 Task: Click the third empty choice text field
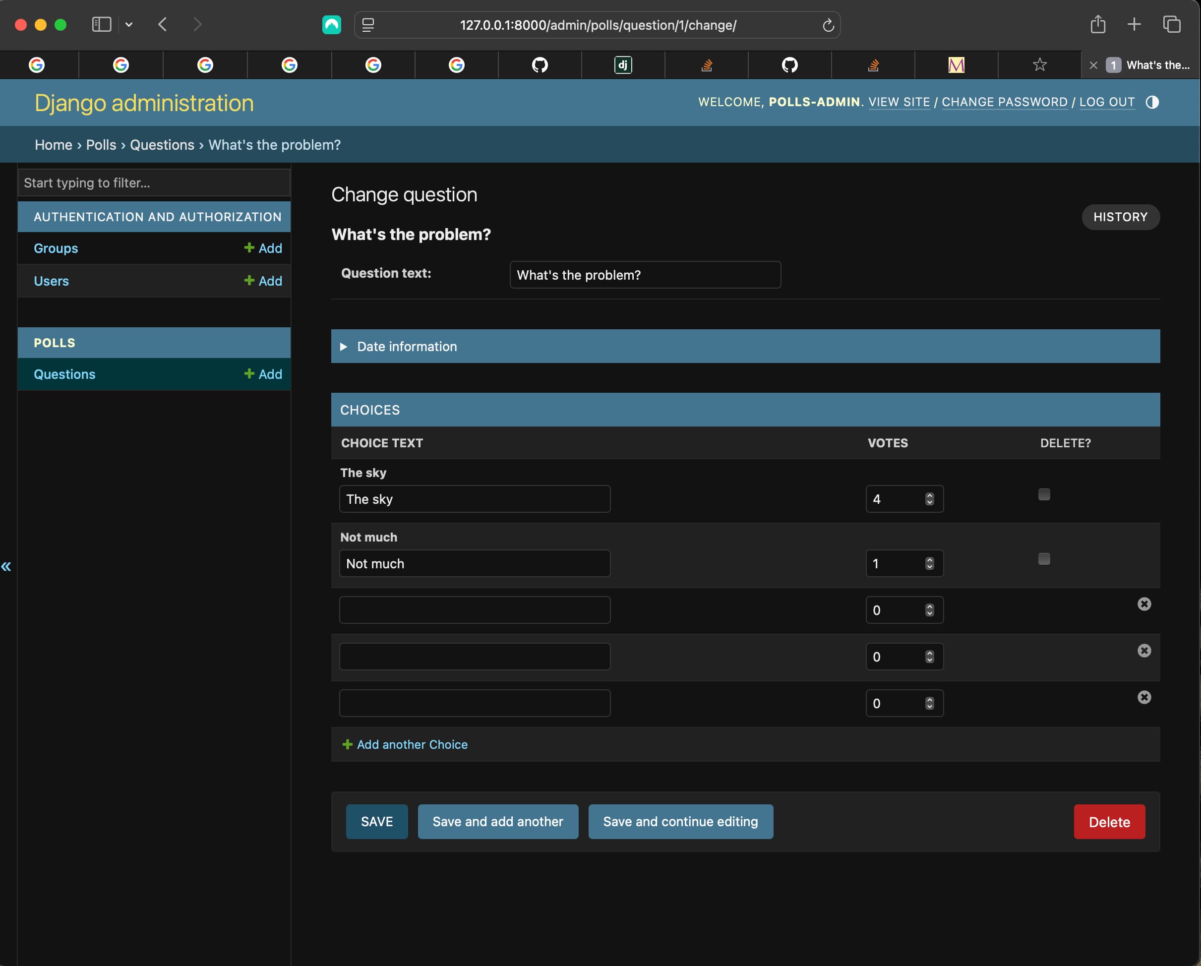[475, 704]
